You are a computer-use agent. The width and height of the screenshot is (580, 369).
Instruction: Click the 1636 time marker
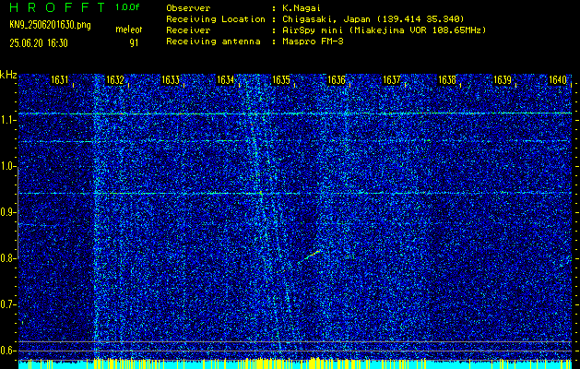(337, 79)
